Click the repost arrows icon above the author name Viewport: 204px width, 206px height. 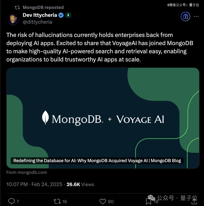point(17,7)
